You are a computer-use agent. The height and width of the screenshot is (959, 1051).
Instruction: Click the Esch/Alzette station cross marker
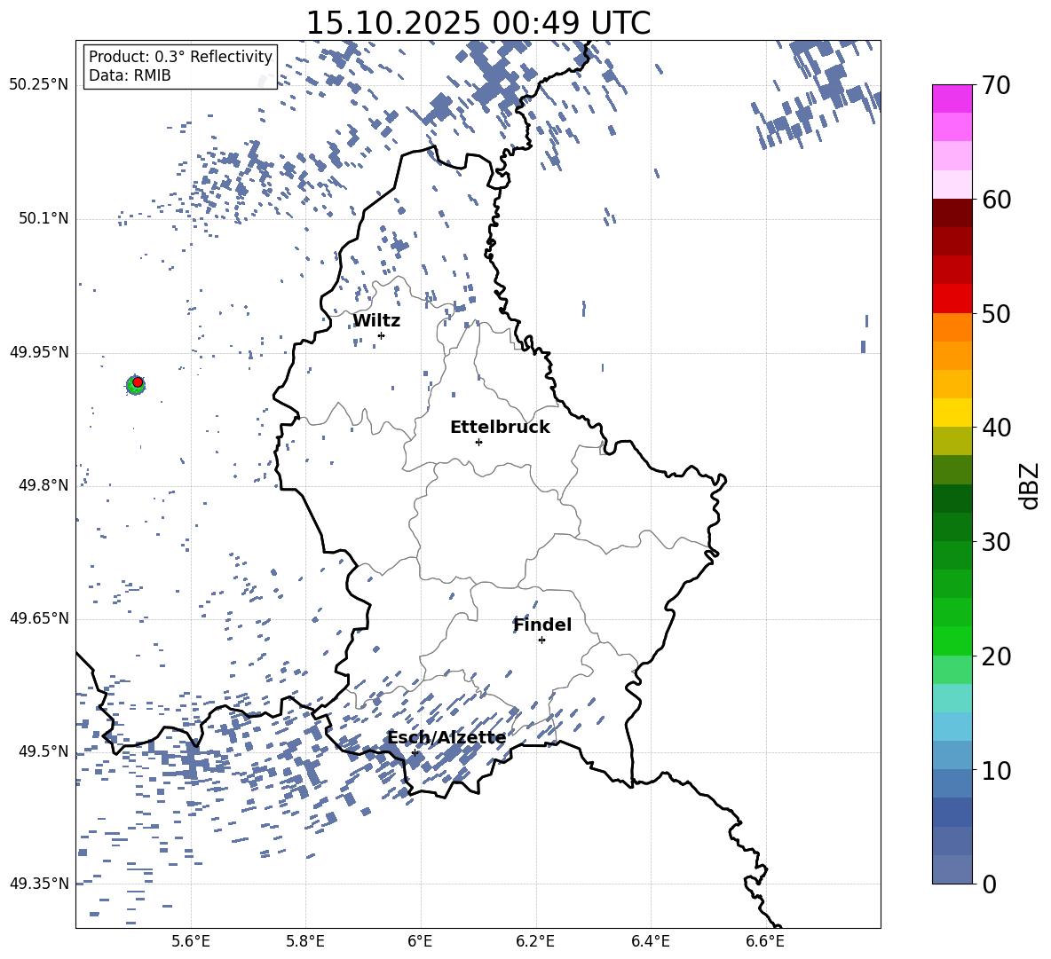(x=415, y=752)
